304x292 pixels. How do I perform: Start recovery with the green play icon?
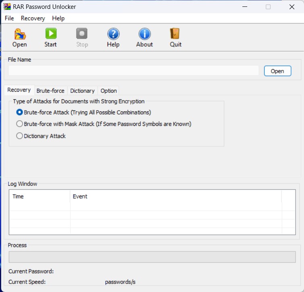click(51, 34)
